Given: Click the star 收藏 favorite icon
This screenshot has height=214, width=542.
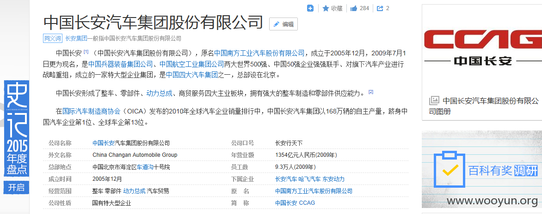Looking at the screenshot, I should pyautogui.click(x=326, y=8).
